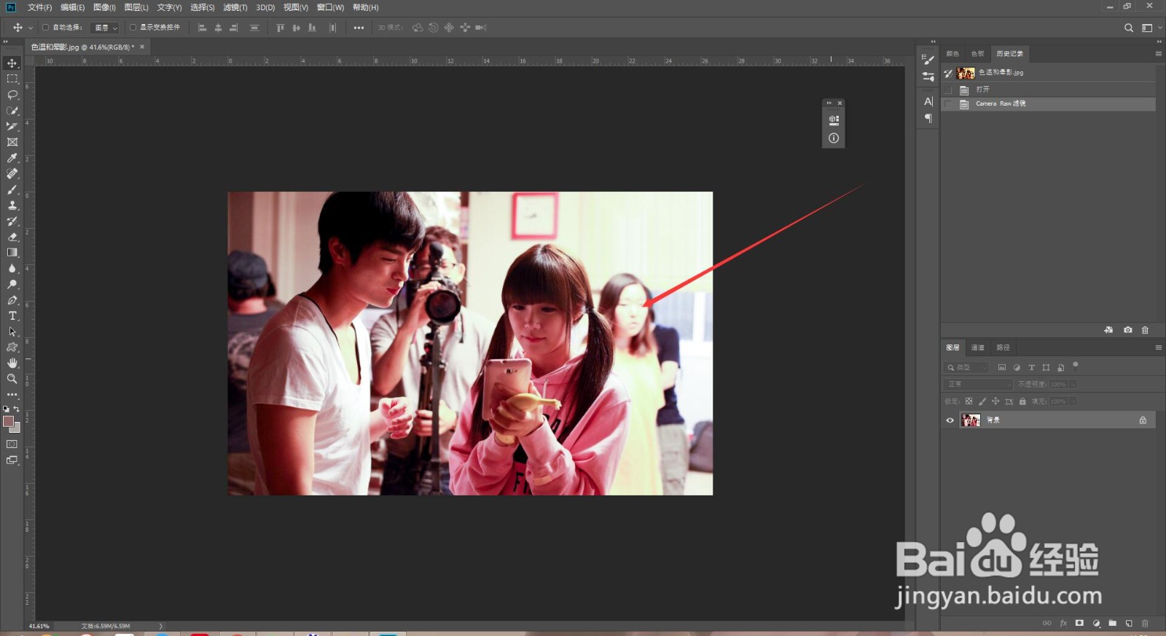
Task: Switch to the 路径 tab
Action: [1003, 348]
